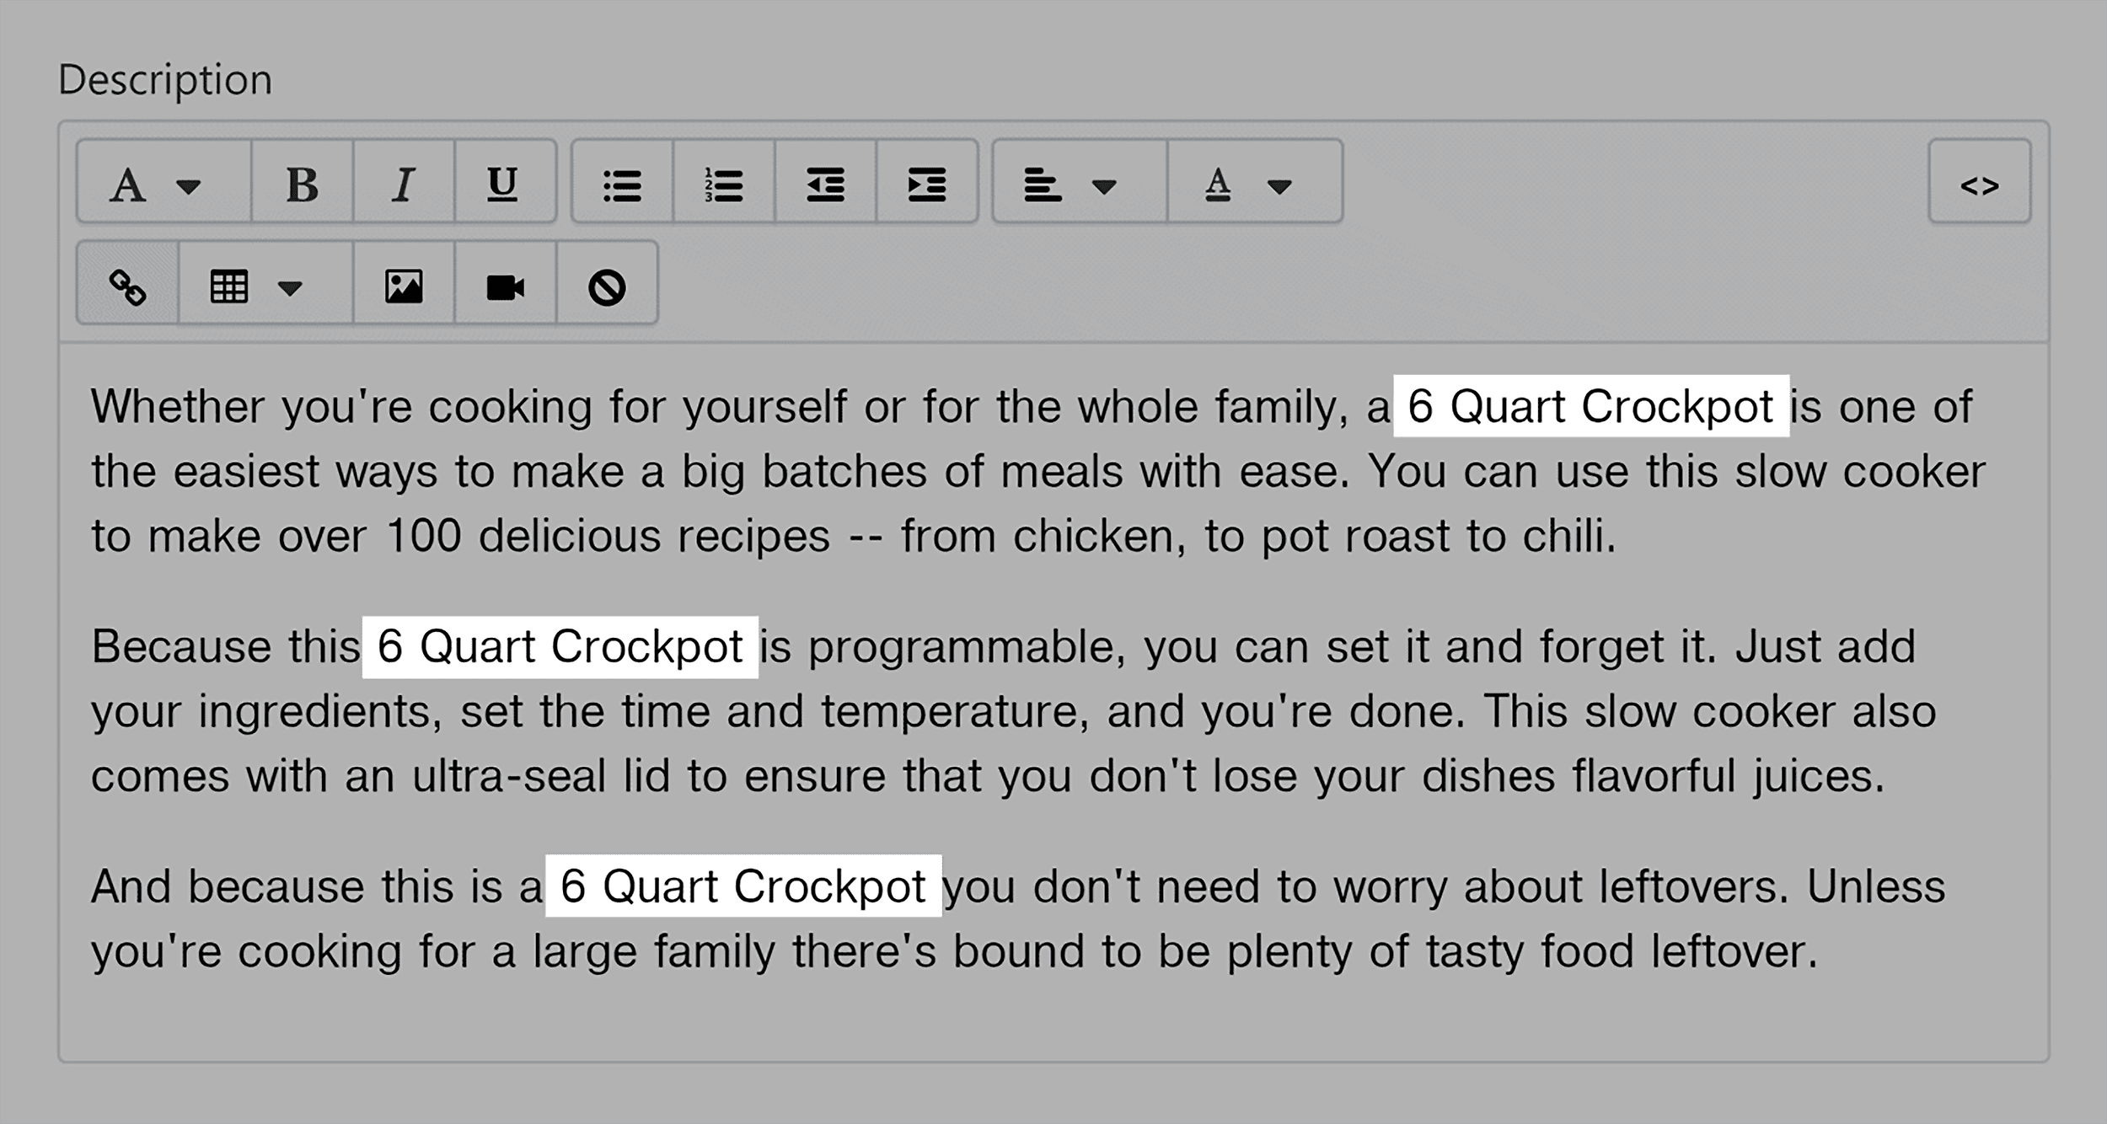This screenshot has height=1124, width=2107.
Task: Click the indent button
Action: 927,182
